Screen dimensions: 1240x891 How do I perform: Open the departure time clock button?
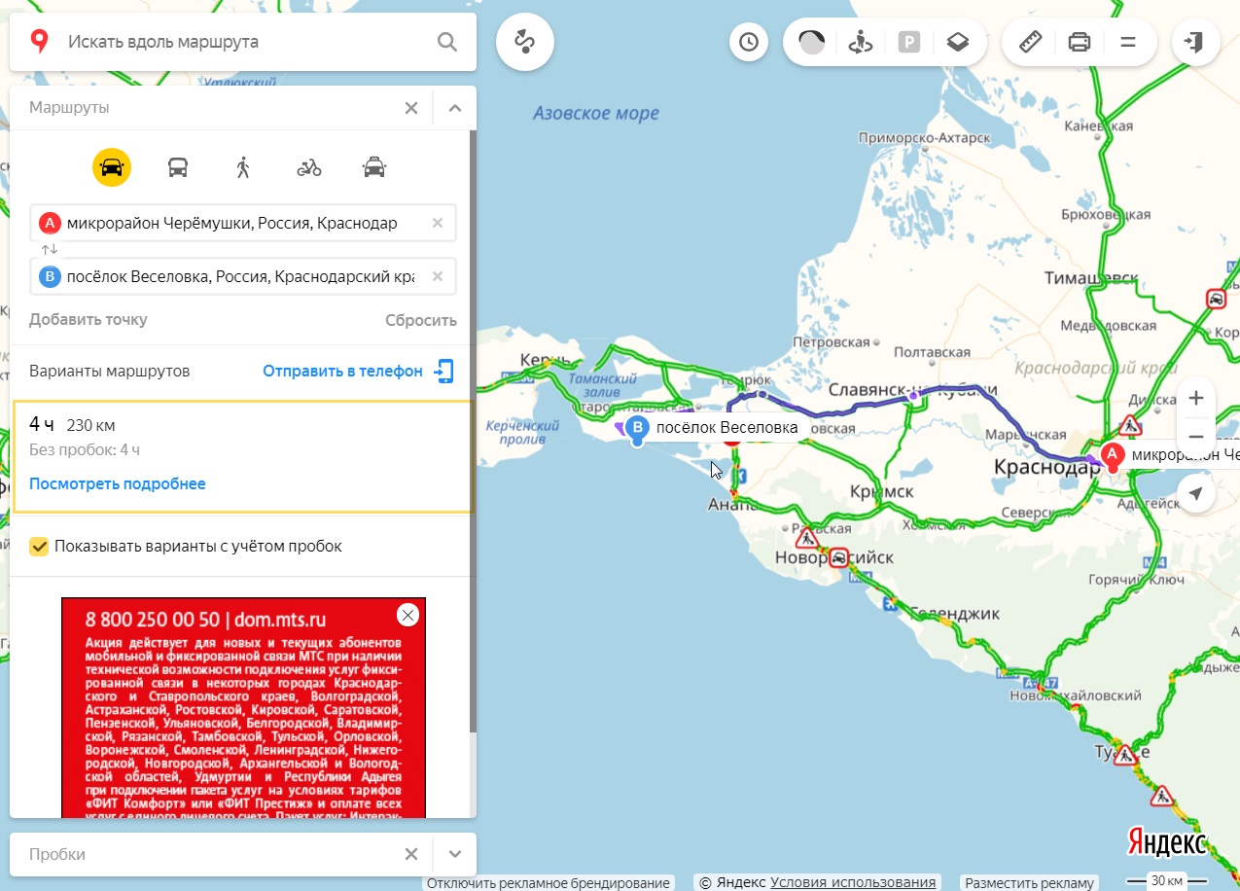tap(749, 42)
